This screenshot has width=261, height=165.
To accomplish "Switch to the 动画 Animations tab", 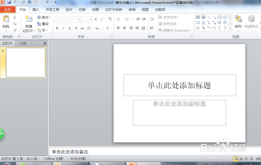I will (x=96, y=10).
